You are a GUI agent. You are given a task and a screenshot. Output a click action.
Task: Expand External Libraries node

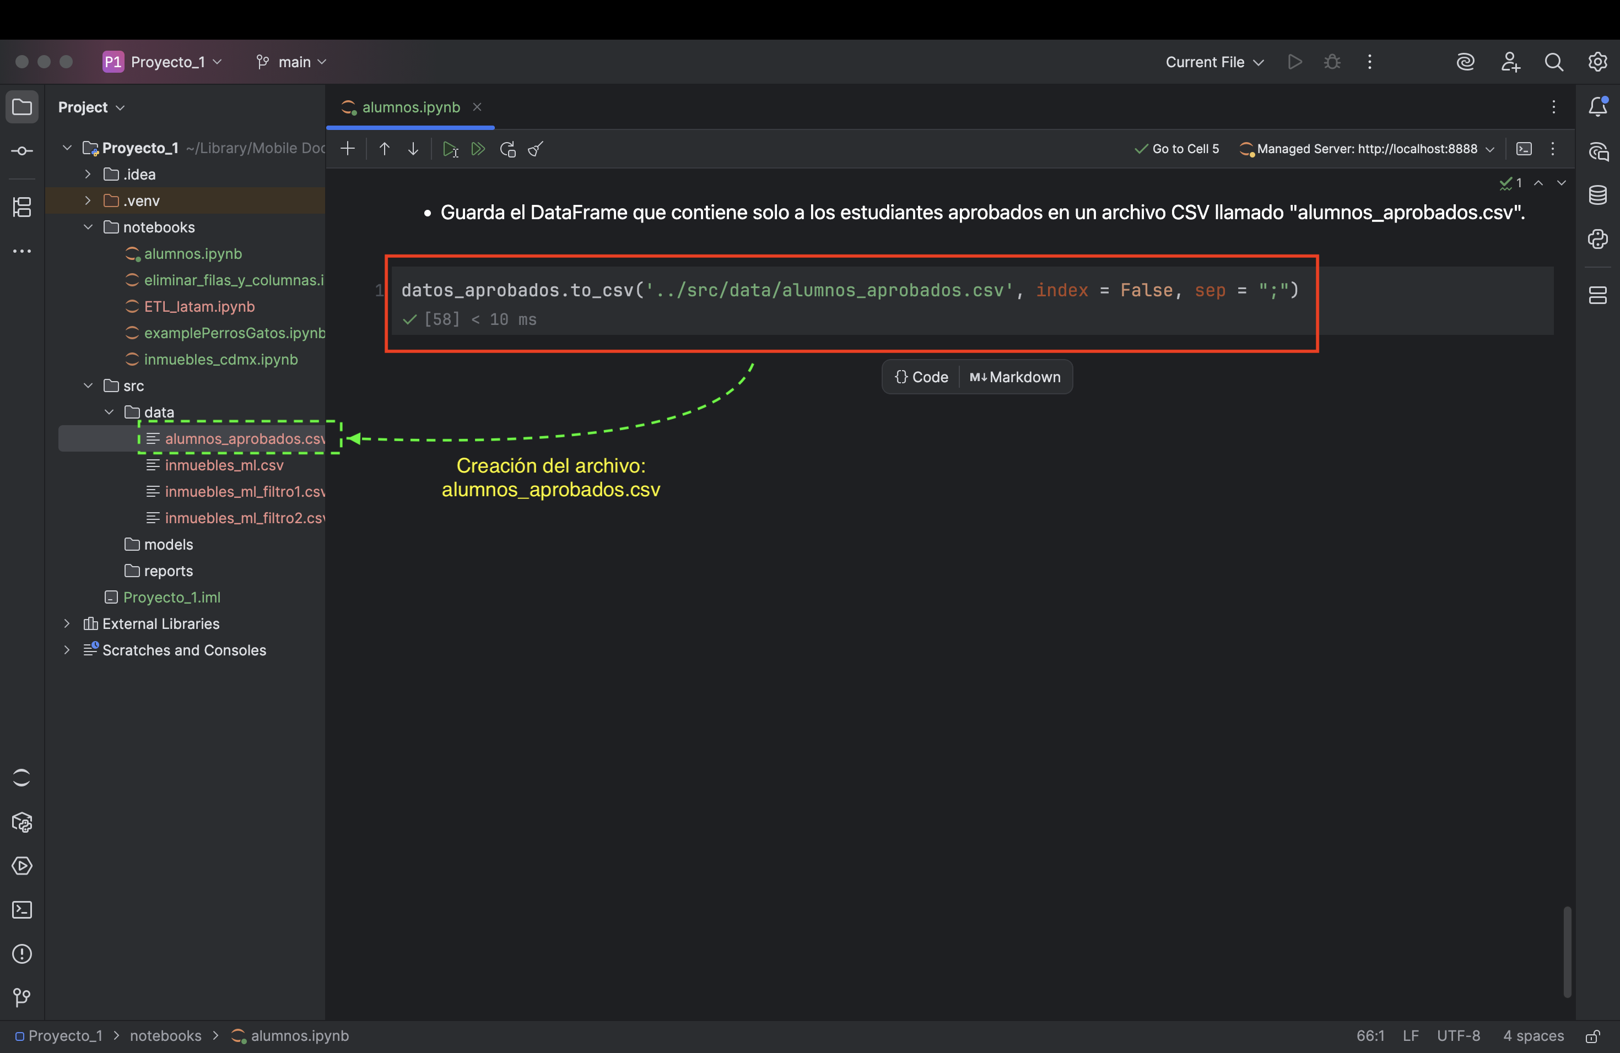[67, 624]
